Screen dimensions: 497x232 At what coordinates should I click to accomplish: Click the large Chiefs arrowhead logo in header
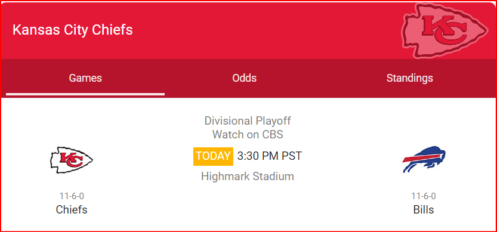tap(444, 31)
